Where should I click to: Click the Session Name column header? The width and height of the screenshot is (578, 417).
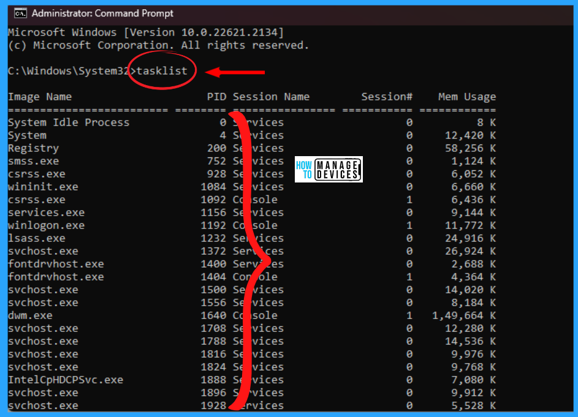271,97
